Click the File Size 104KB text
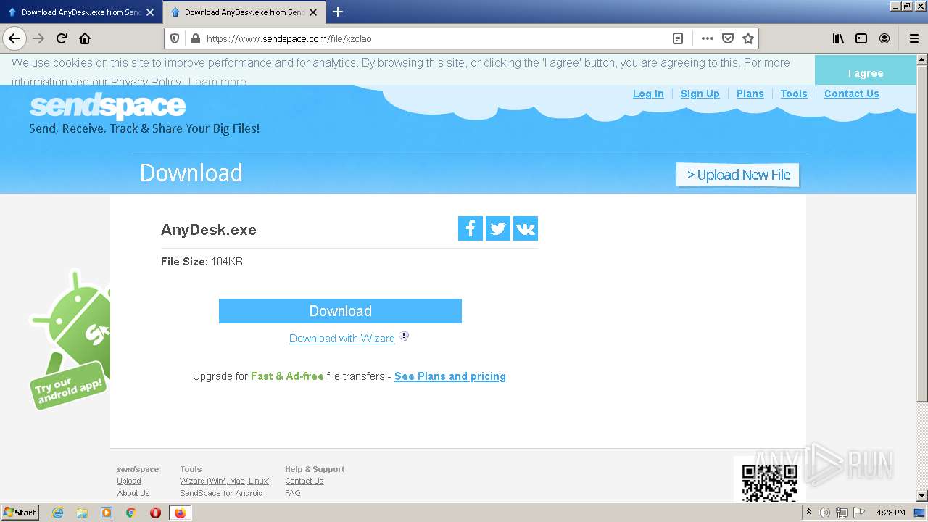This screenshot has height=522, width=928. pos(202,262)
